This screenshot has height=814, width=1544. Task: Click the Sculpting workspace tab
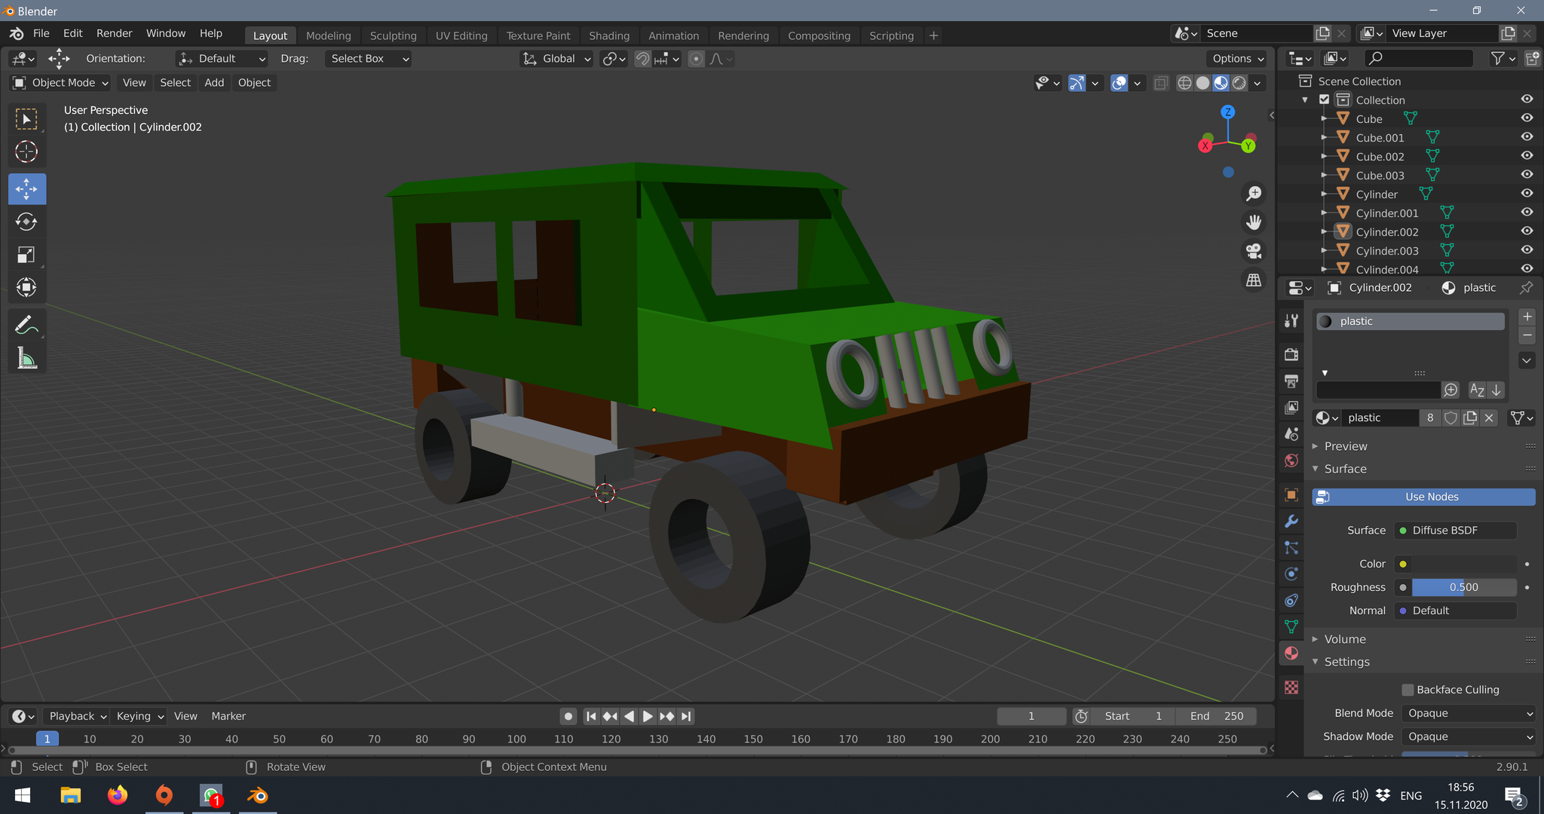click(393, 35)
